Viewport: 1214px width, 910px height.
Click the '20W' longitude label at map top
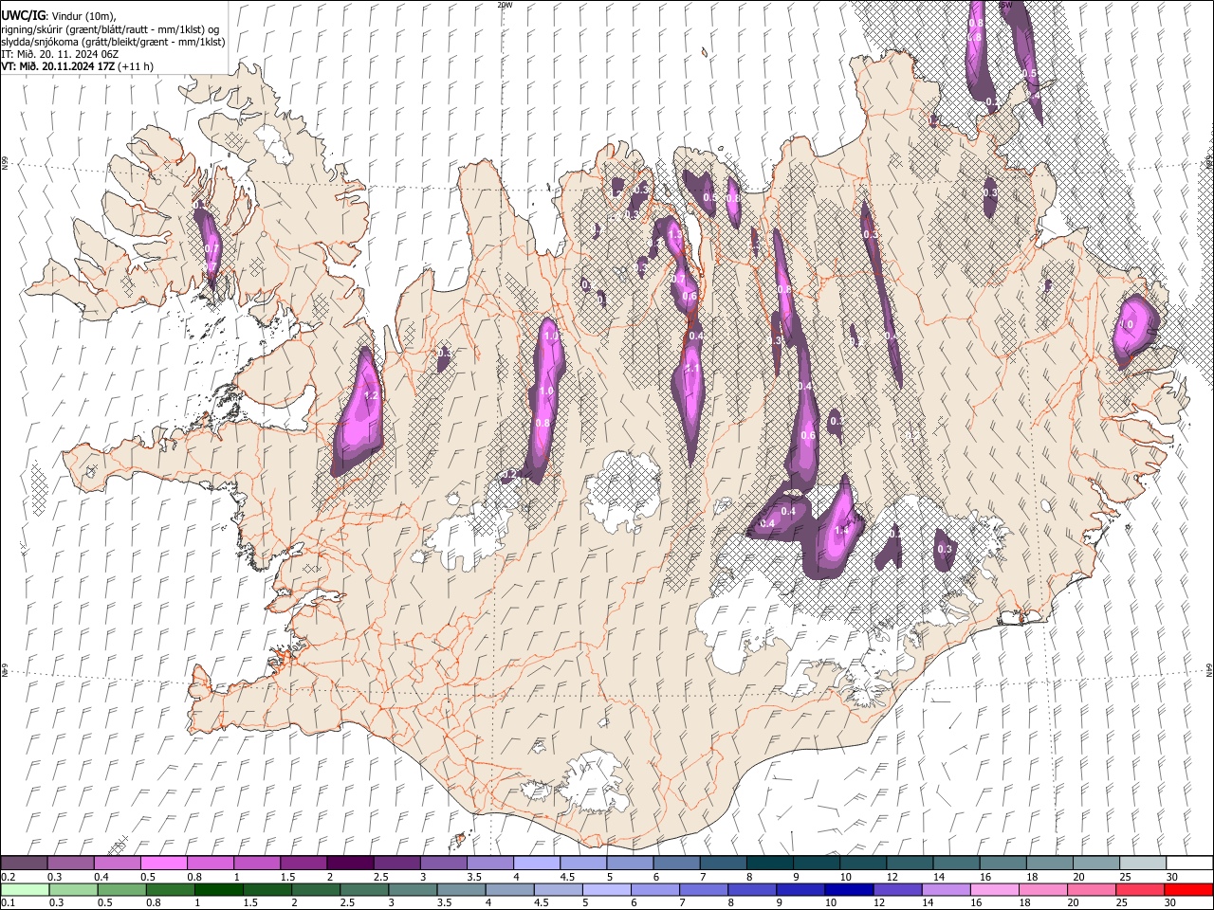(x=505, y=5)
